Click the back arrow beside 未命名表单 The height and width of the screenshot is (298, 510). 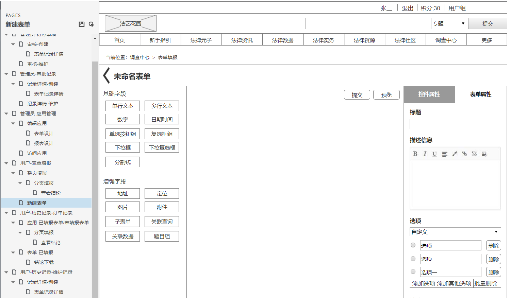tap(106, 75)
